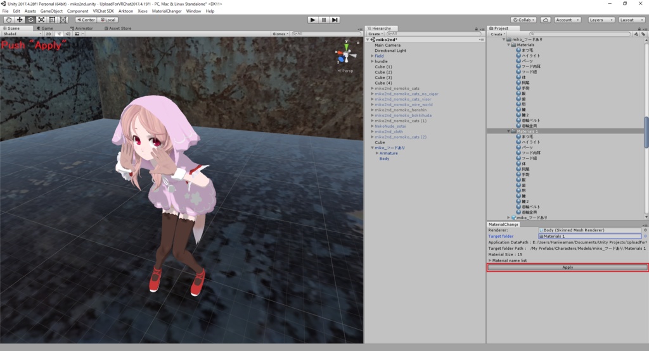Click the Play button

[313, 20]
